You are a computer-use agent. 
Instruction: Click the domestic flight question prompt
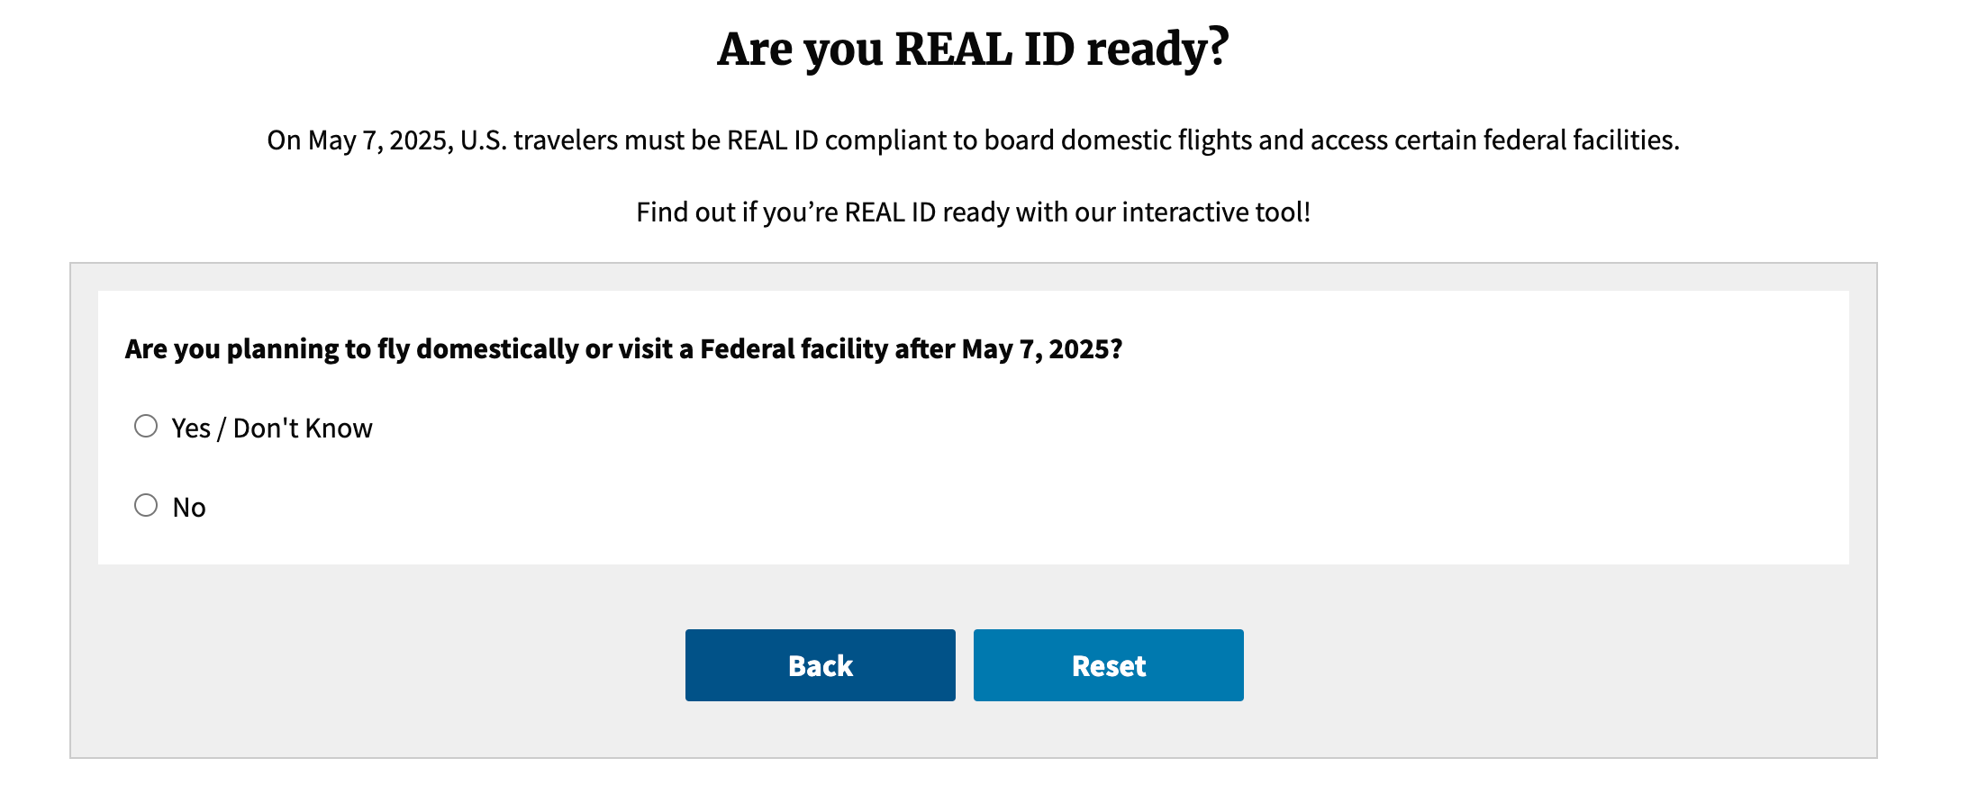pyautogui.click(x=624, y=348)
